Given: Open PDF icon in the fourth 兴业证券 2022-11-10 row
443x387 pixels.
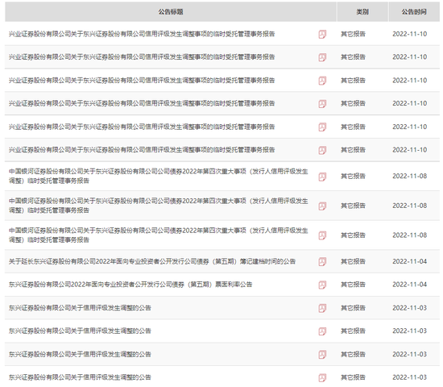Looking at the screenshot, I should [x=322, y=104].
